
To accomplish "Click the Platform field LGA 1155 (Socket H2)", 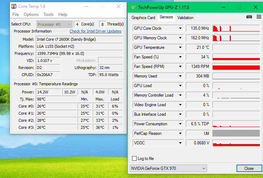I will [x=79, y=46].
